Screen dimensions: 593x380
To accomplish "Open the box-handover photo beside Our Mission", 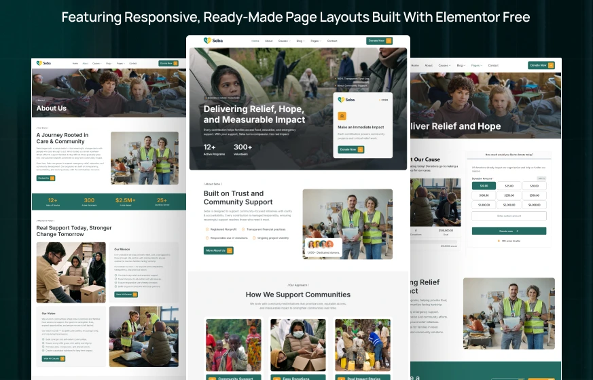I will (x=71, y=272).
